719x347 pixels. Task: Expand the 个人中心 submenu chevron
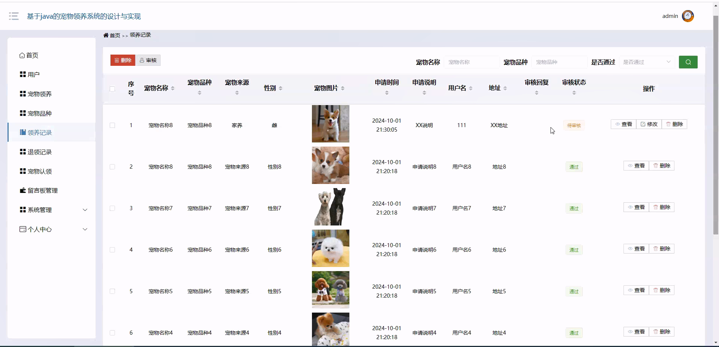tap(85, 229)
